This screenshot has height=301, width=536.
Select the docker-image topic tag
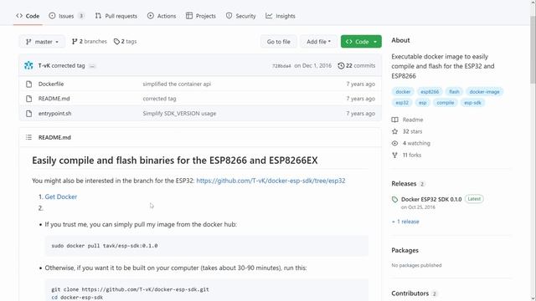click(484, 92)
